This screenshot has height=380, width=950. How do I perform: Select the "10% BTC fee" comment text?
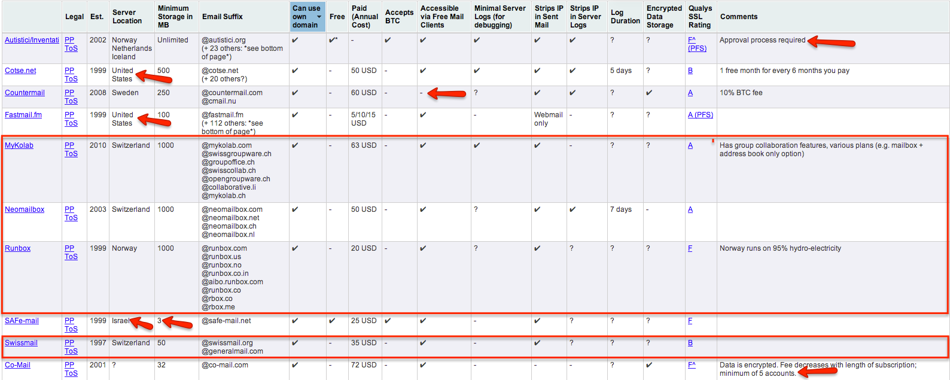click(x=741, y=93)
